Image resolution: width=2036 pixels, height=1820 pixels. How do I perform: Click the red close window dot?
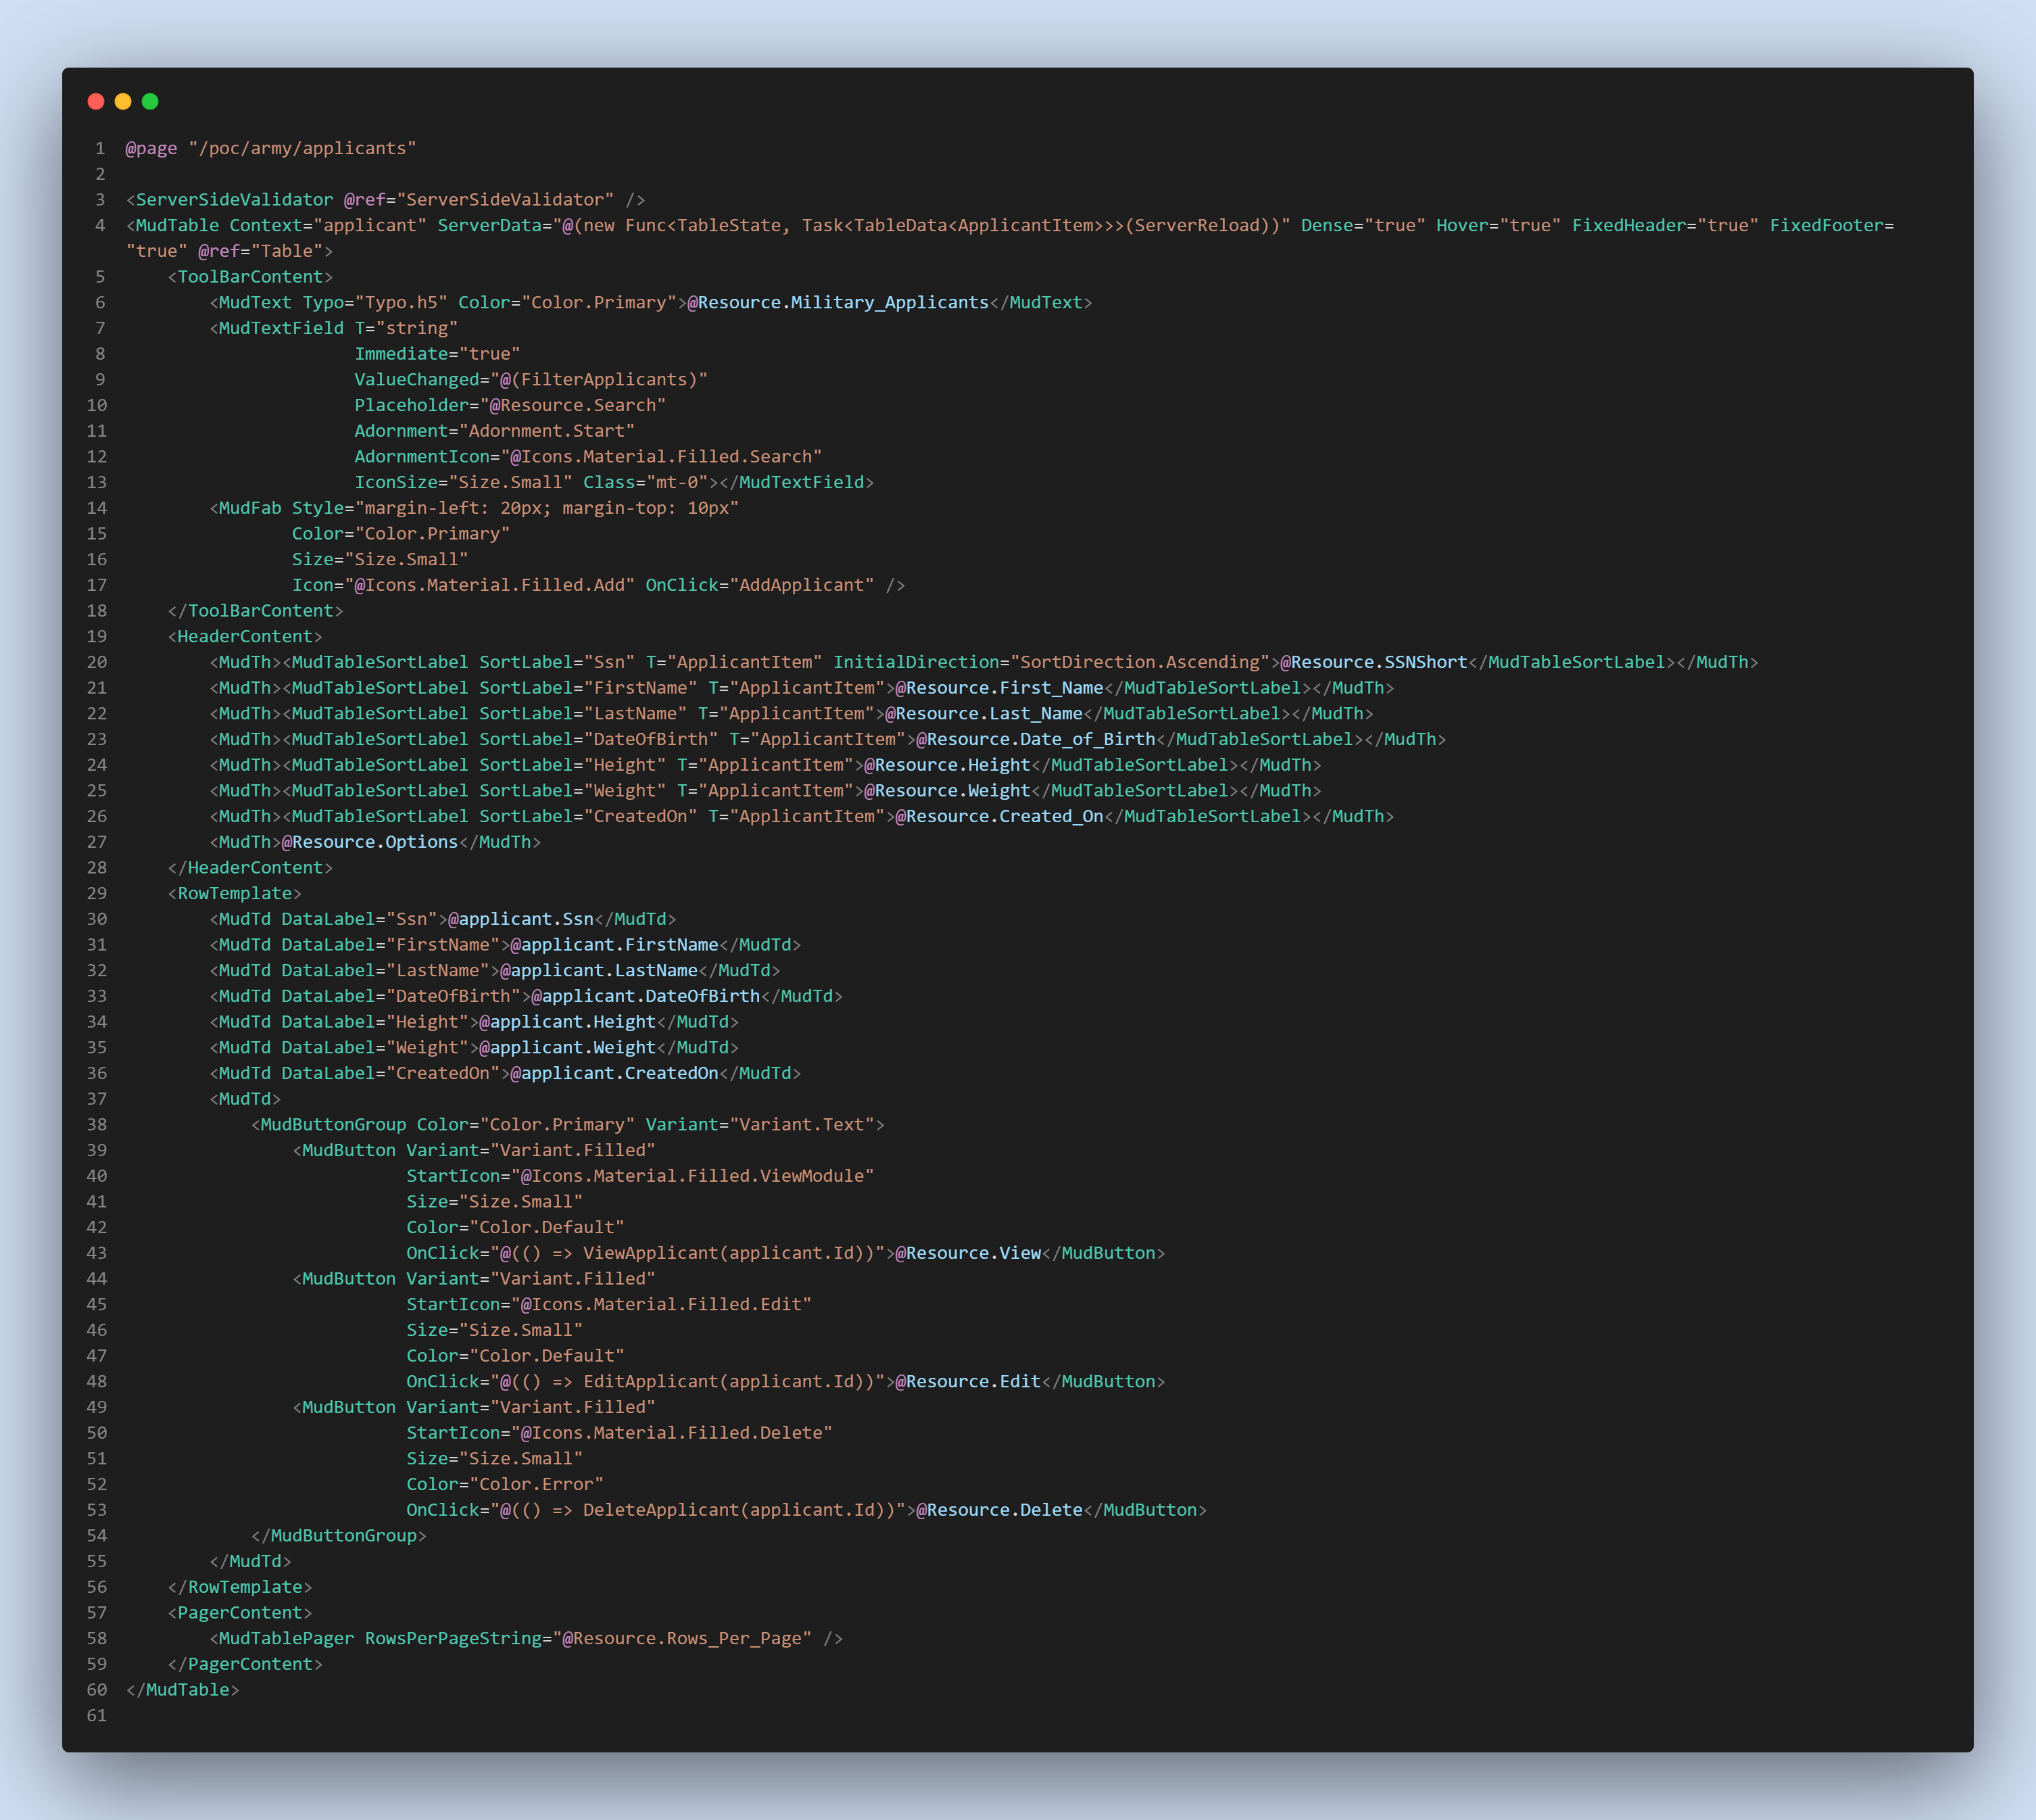[96, 101]
